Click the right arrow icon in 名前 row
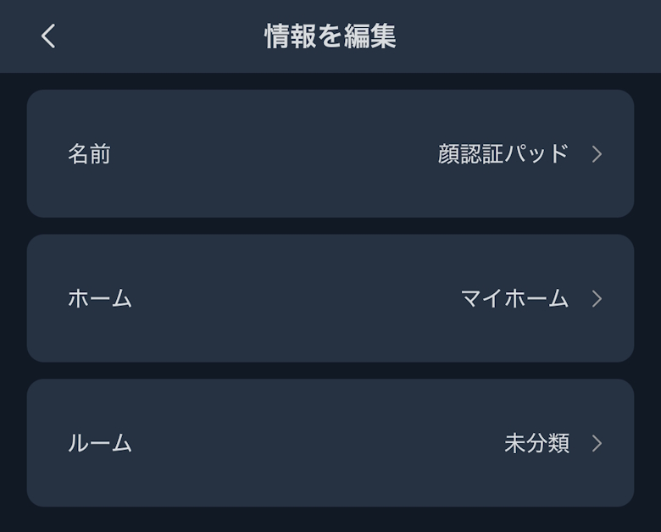 pos(597,154)
